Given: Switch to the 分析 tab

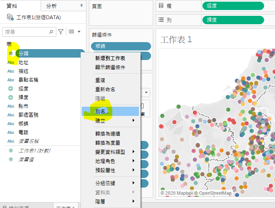Looking at the screenshot, I should 51,6.
